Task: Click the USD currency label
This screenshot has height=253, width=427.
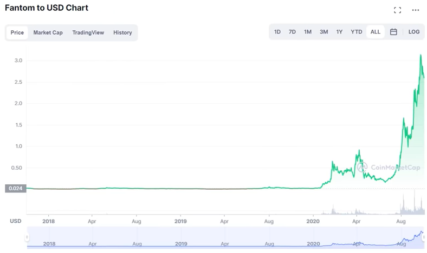Action: tap(16, 221)
